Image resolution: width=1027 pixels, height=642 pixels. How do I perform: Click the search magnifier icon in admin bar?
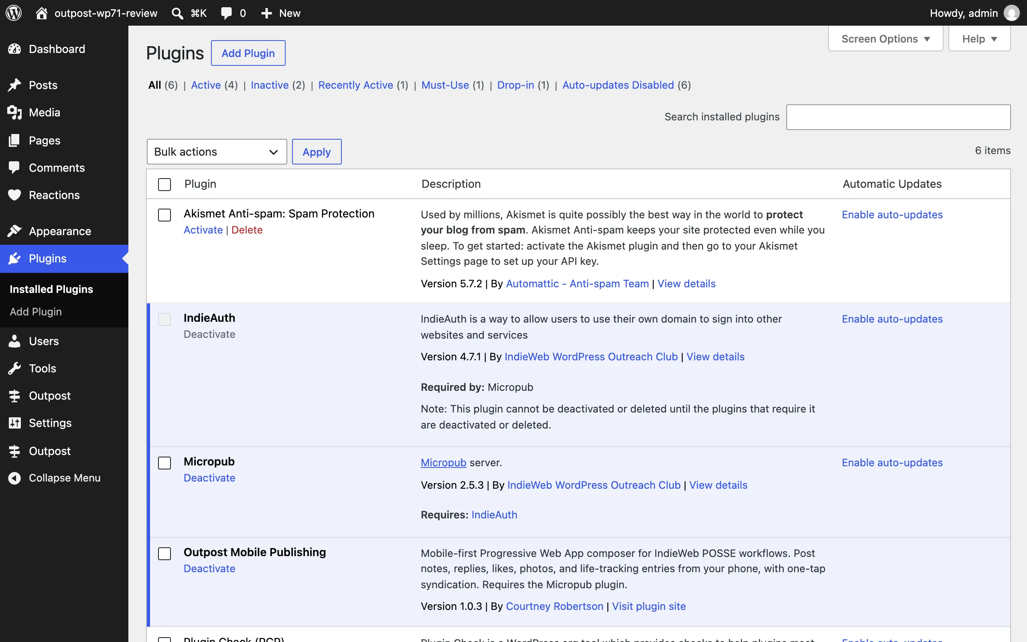click(177, 13)
